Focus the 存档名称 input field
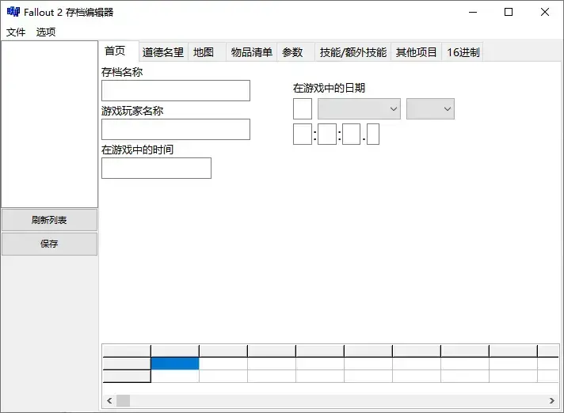Viewport: 564px width, 413px height. 176,90
